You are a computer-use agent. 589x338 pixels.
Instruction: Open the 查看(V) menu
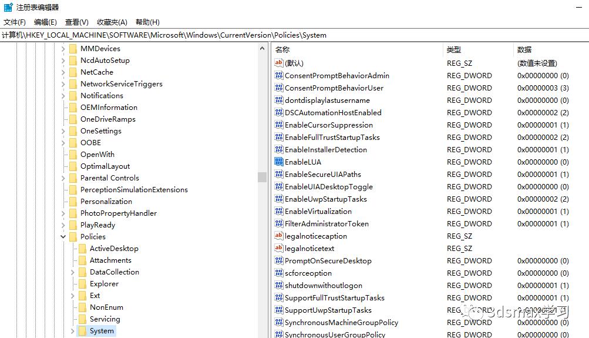[76, 22]
